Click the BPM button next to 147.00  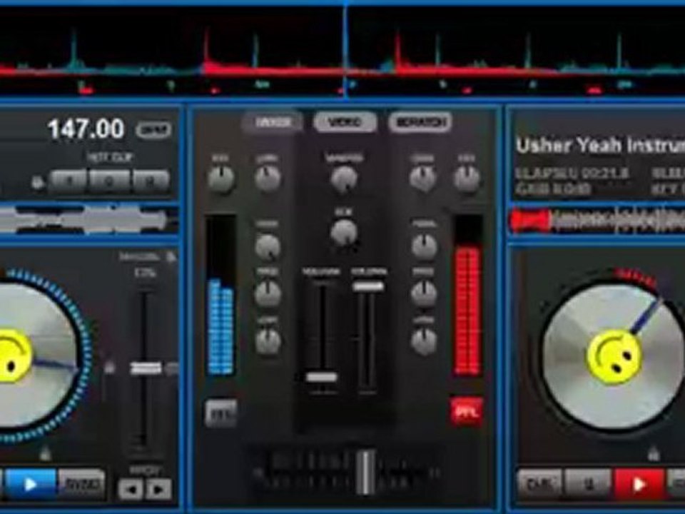tap(153, 129)
